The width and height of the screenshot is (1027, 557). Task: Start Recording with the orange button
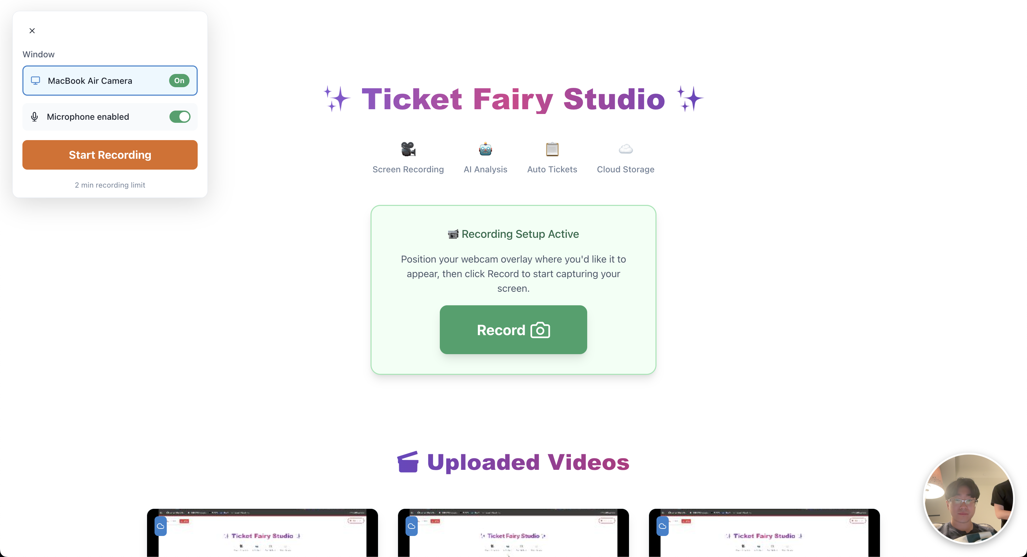(x=110, y=155)
